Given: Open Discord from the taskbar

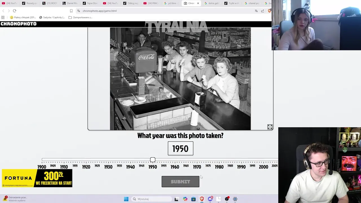Looking at the screenshot, I should point(210,199).
